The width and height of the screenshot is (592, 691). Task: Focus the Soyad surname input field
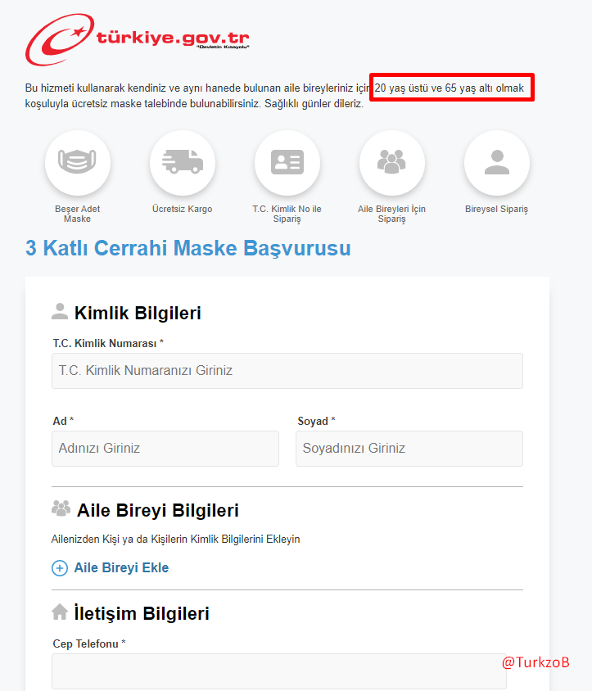(409, 449)
